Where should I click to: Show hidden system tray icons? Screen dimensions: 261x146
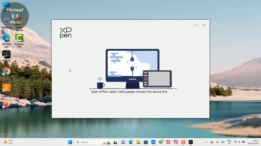tap(206, 142)
